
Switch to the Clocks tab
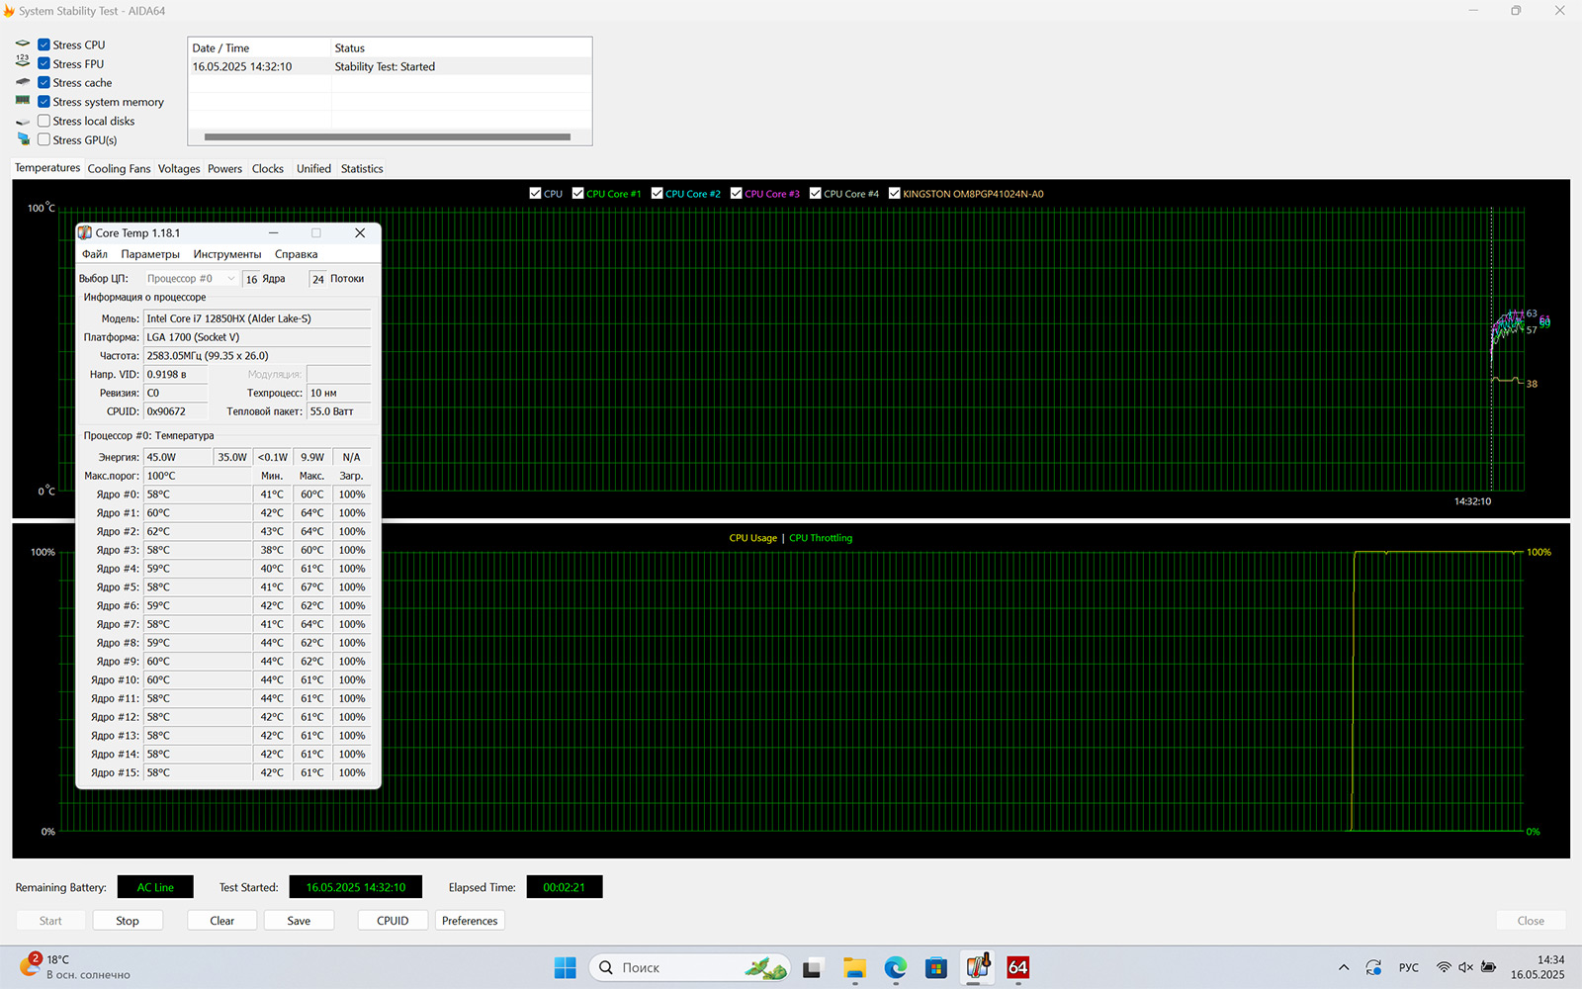click(x=267, y=168)
